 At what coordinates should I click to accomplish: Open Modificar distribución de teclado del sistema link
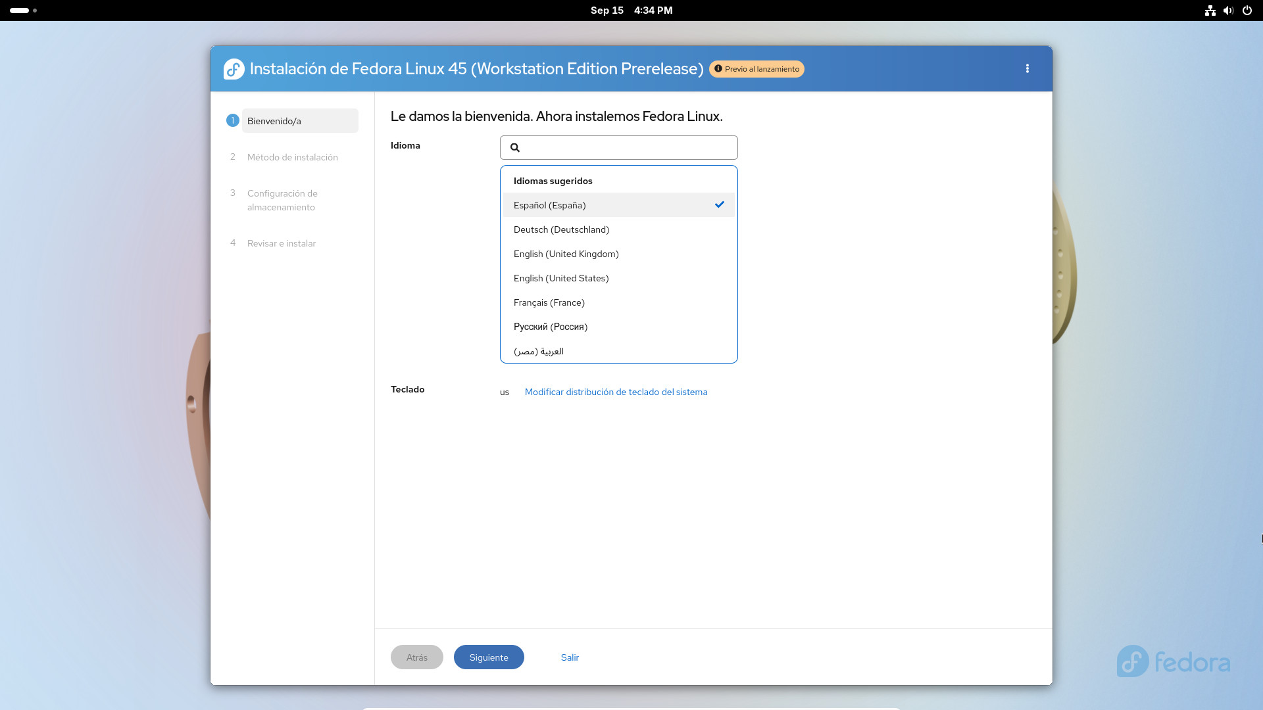(616, 392)
